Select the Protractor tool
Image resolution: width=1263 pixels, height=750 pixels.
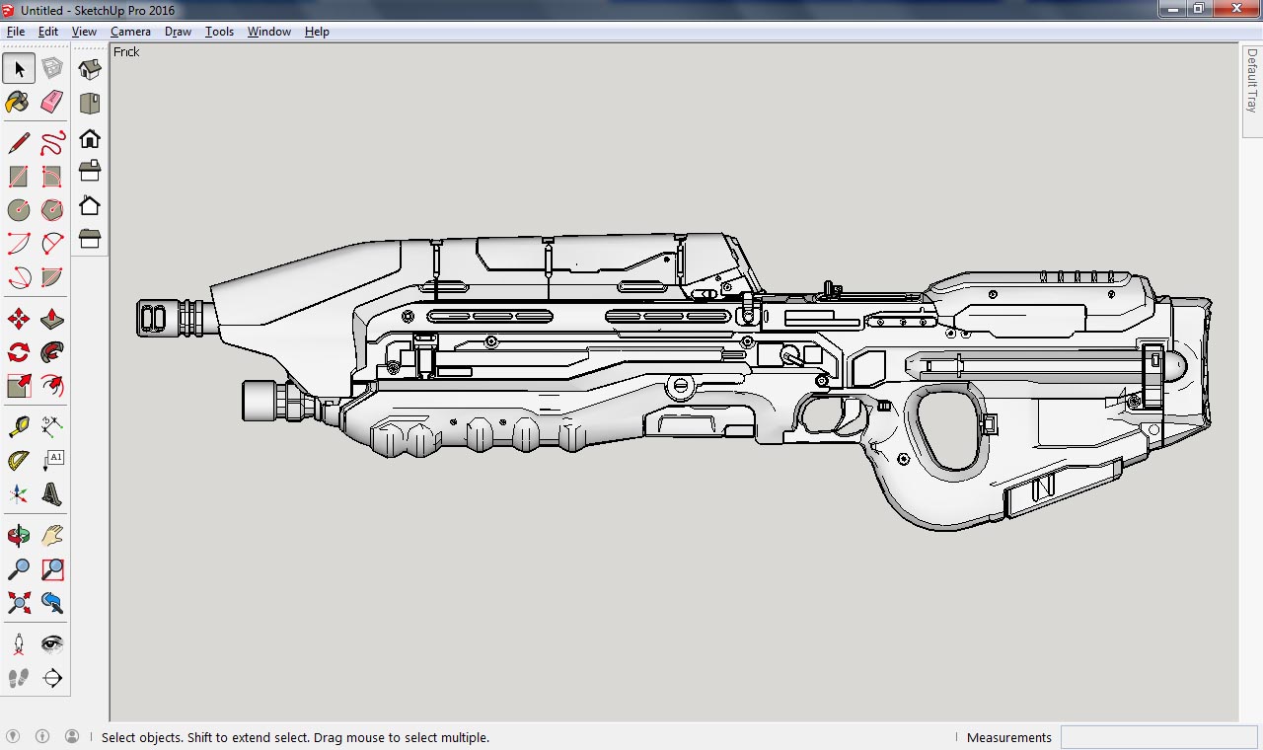pos(19,461)
